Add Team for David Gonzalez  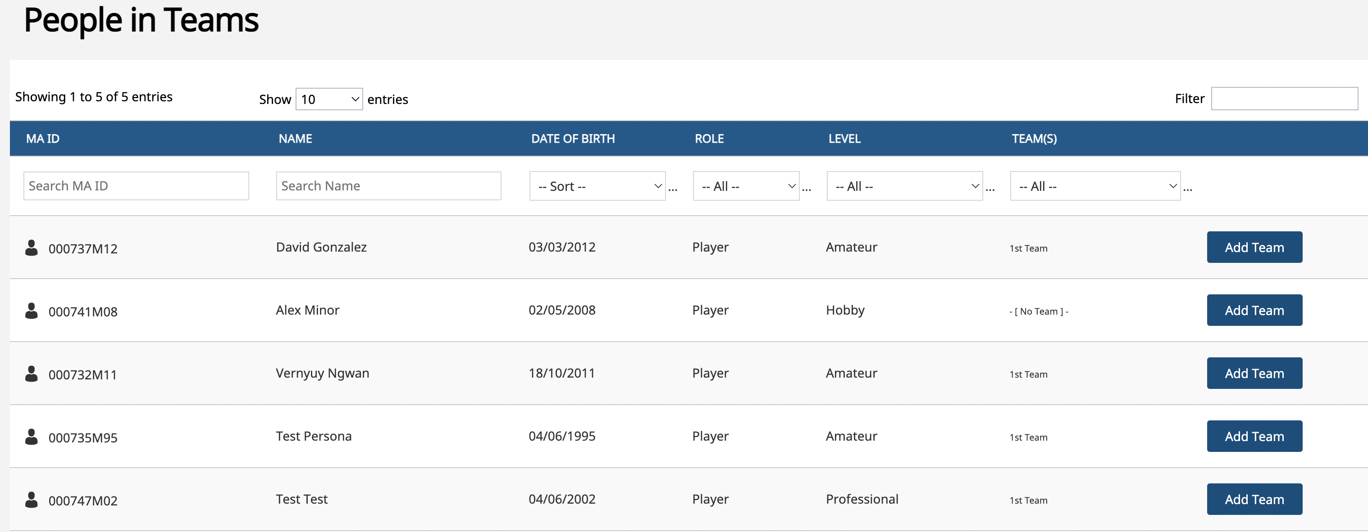pyautogui.click(x=1254, y=247)
